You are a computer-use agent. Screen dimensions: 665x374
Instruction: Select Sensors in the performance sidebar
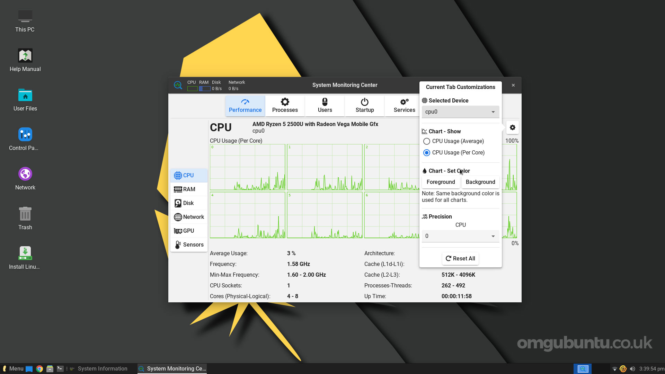pos(189,245)
